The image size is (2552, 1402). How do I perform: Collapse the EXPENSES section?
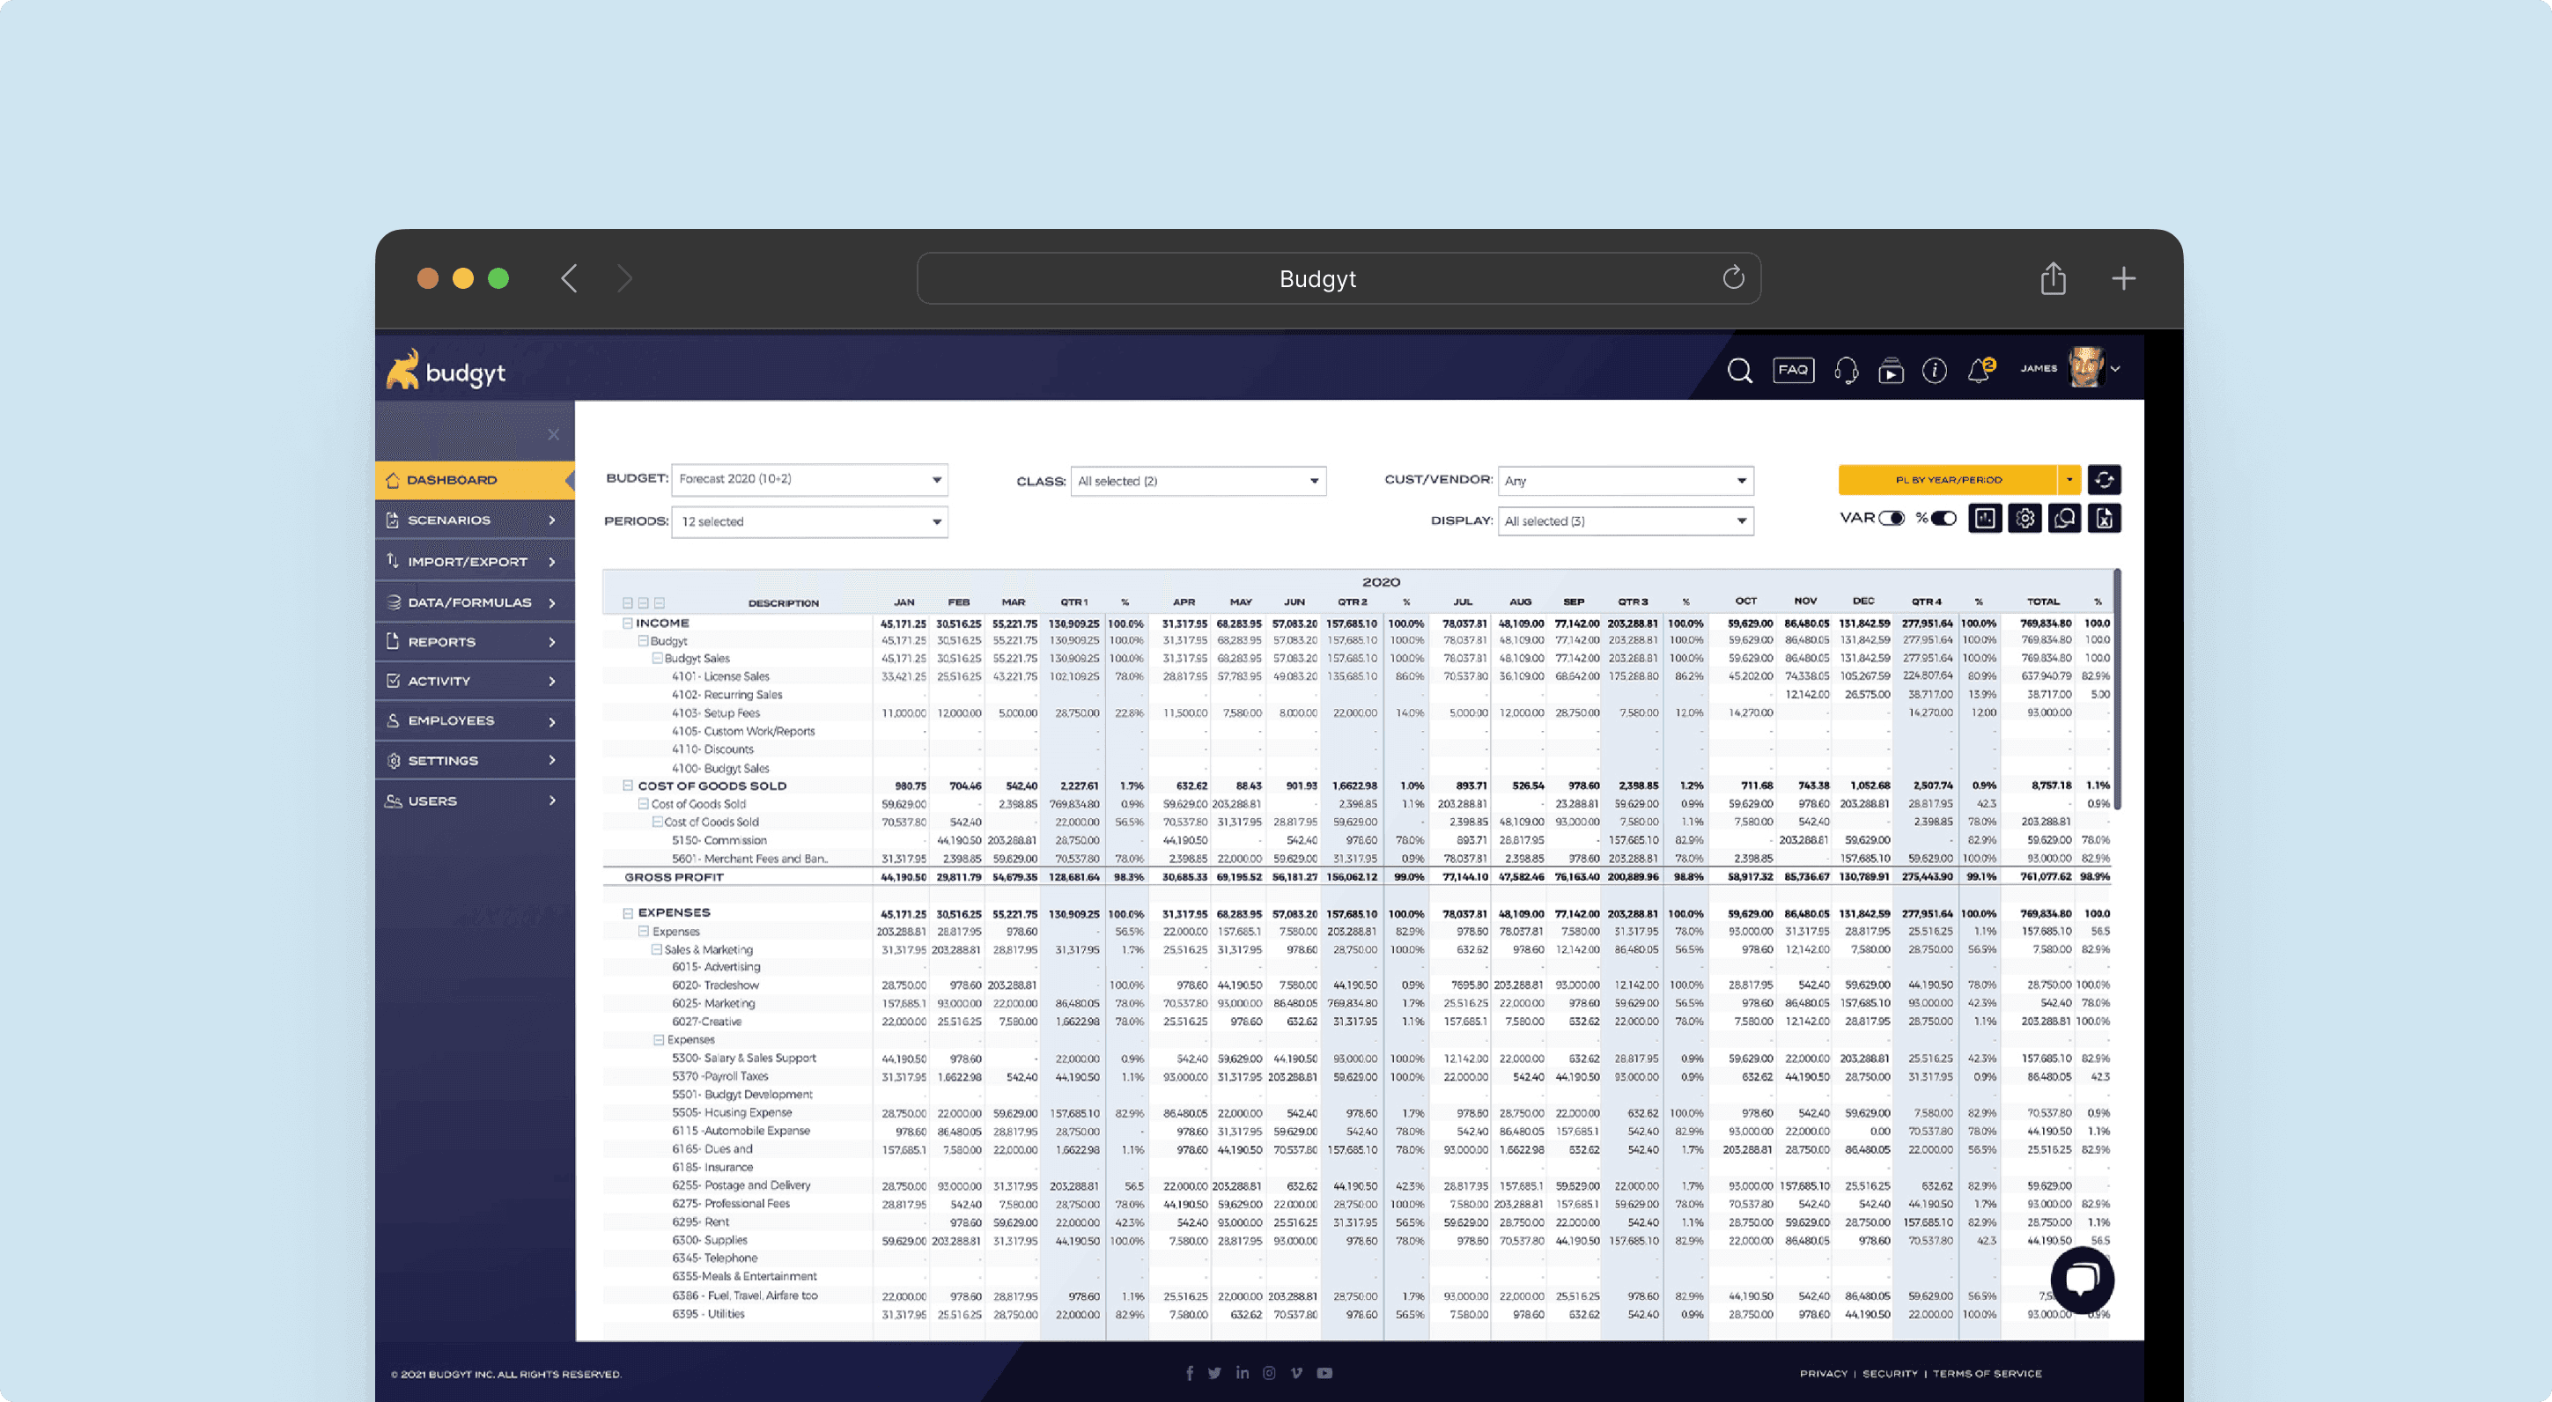point(627,913)
